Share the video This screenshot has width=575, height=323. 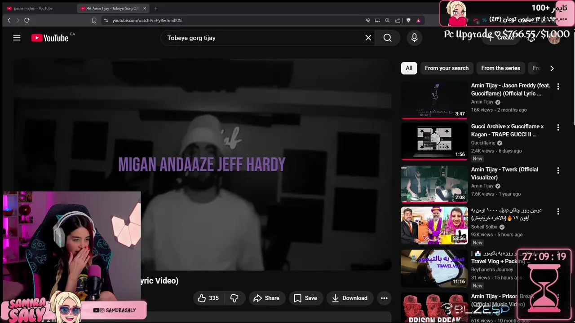click(266, 298)
